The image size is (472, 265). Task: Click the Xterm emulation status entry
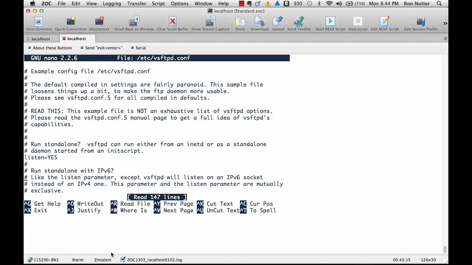click(77, 260)
